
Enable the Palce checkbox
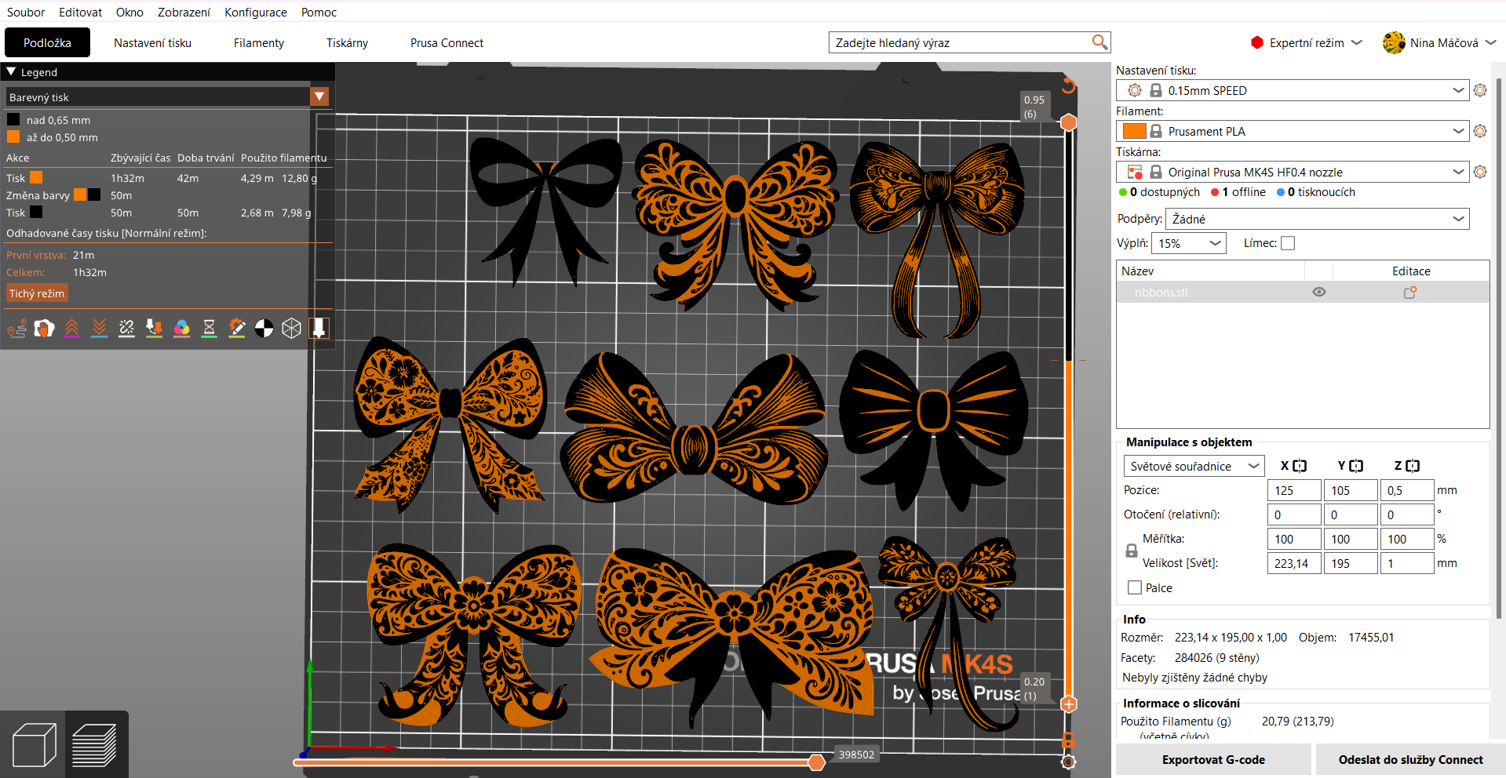[1135, 587]
